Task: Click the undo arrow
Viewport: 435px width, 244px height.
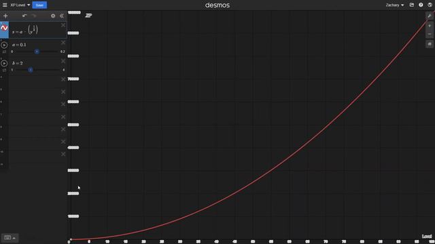Action: point(24,16)
